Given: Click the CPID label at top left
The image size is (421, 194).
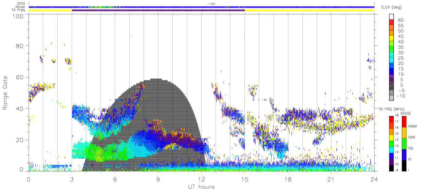Looking at the screenshot, I should click(21, 4).
